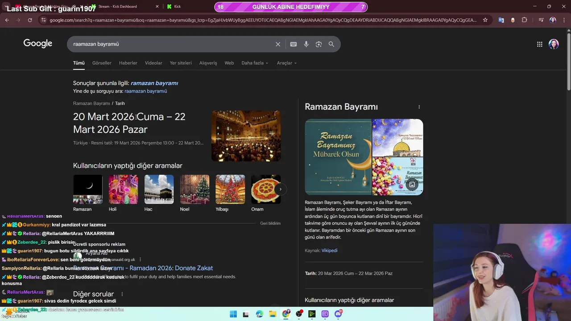The width and height of the screenshot is (571, 321).
Task: Open the Chrome profile avatar in toolbar
Action: (553, 20)
